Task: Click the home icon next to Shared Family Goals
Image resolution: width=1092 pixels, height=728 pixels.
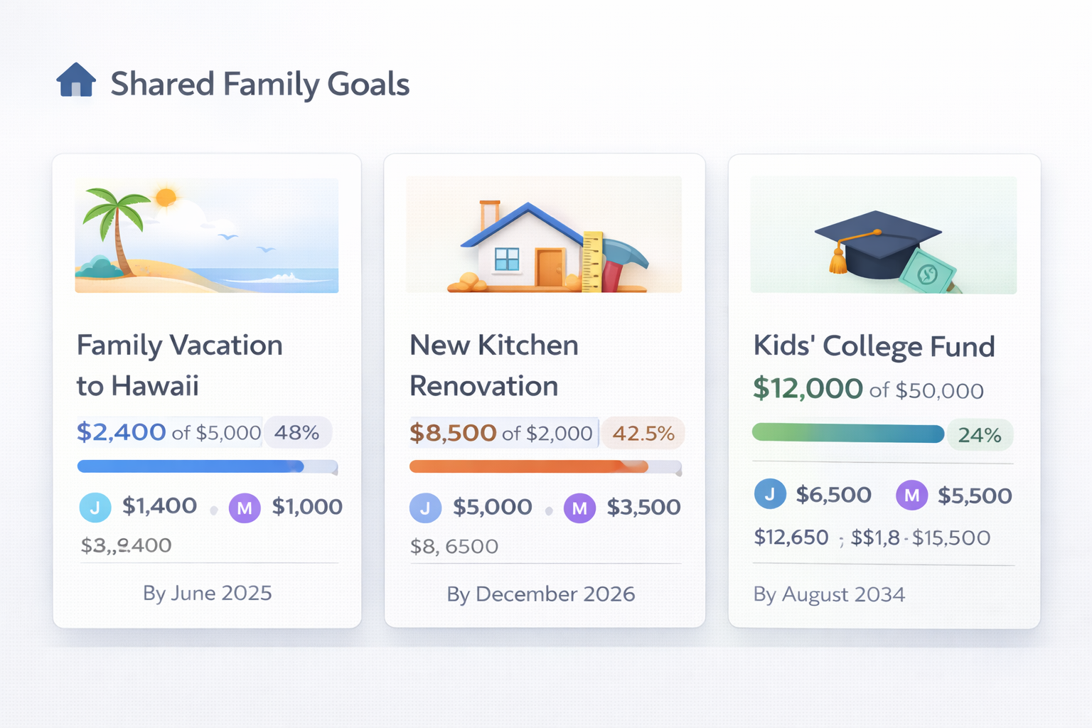Action: coord(77,81)
